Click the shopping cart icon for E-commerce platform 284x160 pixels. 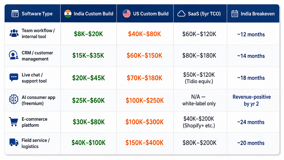[x=14, y=122]
